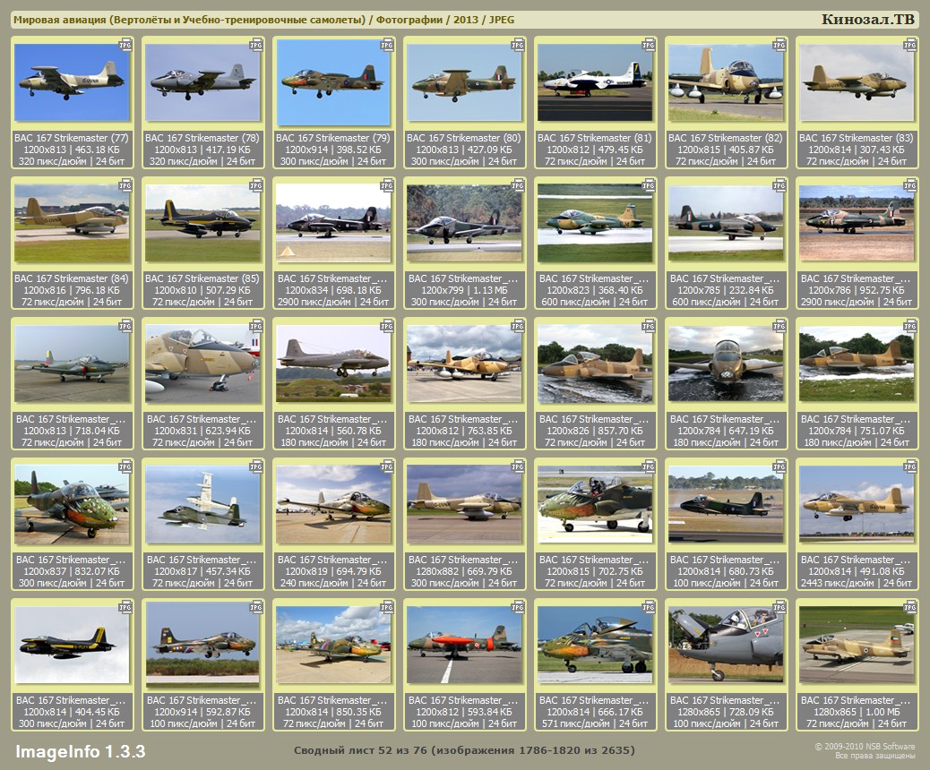Open the BAC 167 Strikemaster (79) thumbnail
This screenshot has height=770, width=930.
[x=333, y=83]
